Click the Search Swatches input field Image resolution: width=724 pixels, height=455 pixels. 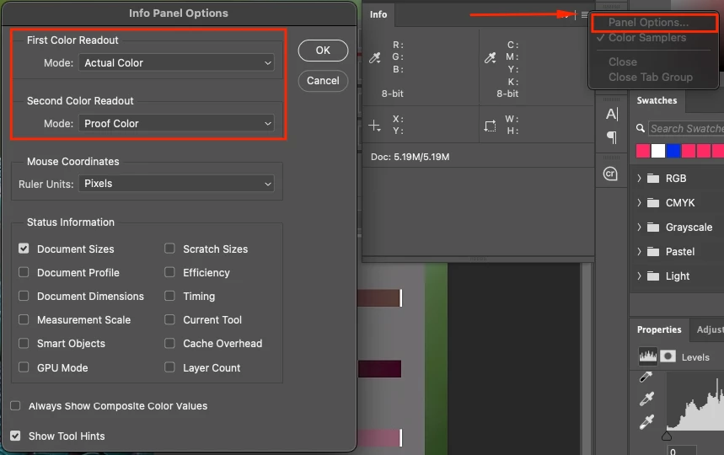pos(686,128)
